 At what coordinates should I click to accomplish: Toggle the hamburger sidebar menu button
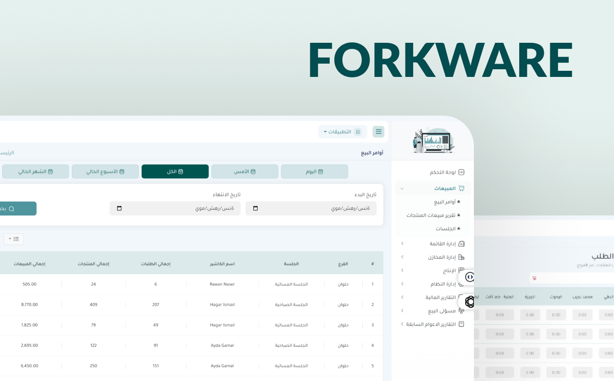pyautogui.click(x=378, y=132)
